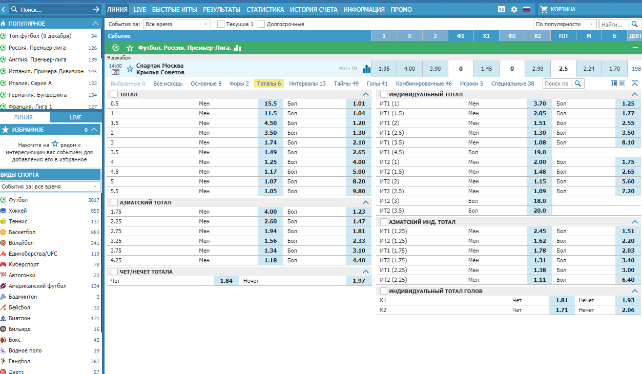Open the По популярности sorting dropdown
The width and height of the screenshot is (642, 374).
[x=565, y=24]
